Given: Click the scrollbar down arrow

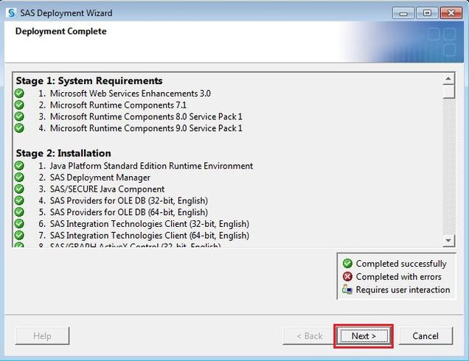Looking at the screenshot, I should click(448, 240).
